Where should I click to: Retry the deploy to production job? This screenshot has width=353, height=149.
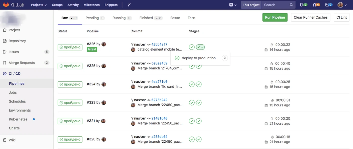coord(225,58)
